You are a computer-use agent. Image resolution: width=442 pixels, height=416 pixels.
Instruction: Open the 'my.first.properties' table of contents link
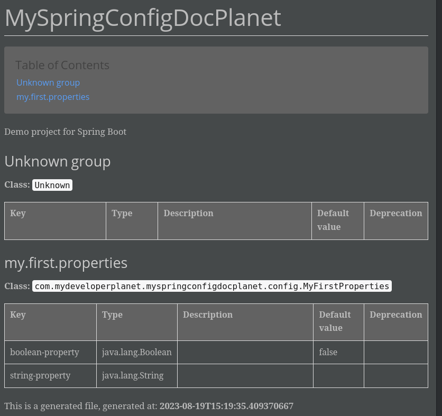53,97
